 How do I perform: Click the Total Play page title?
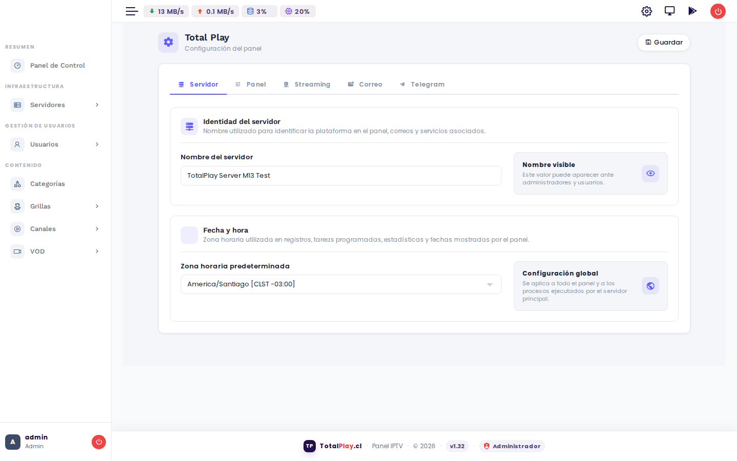[207, 37]
